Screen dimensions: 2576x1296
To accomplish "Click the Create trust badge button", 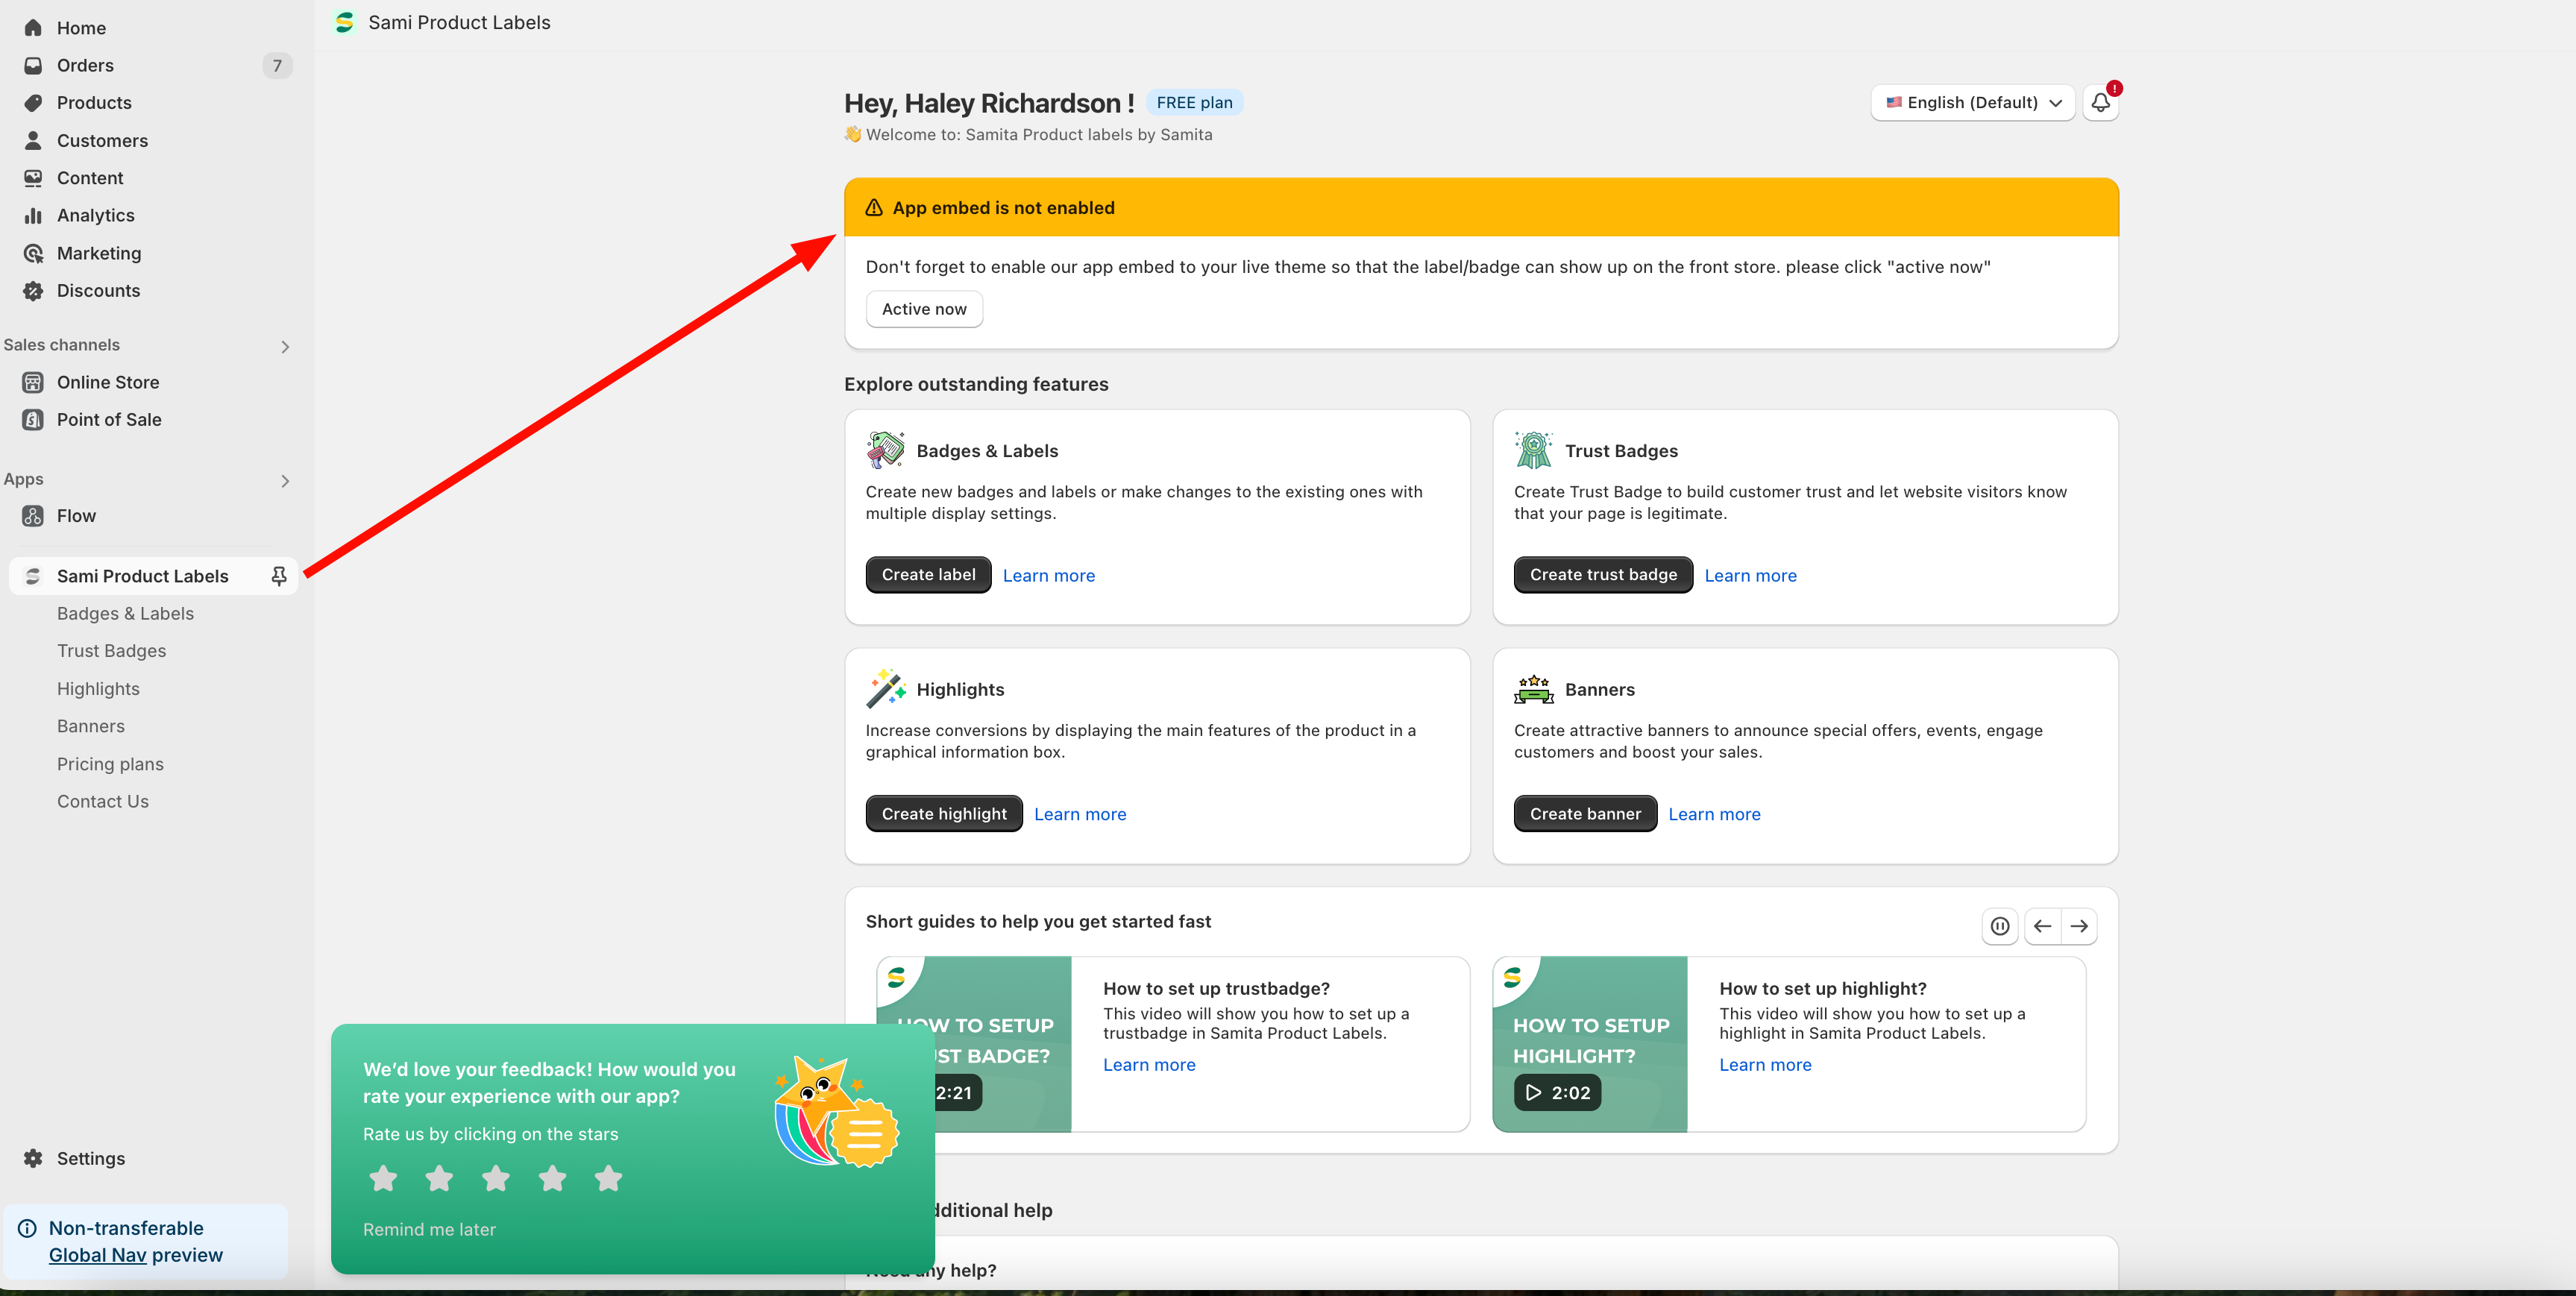I will pos(1603,575).
